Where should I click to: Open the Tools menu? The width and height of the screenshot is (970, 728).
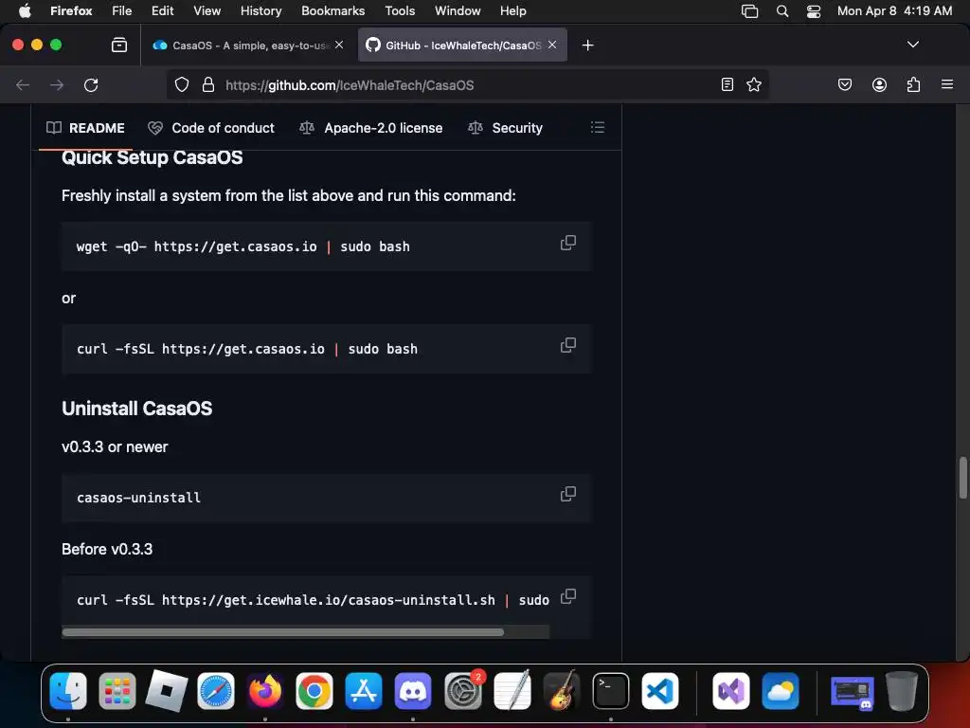click(x=400, y=11)
